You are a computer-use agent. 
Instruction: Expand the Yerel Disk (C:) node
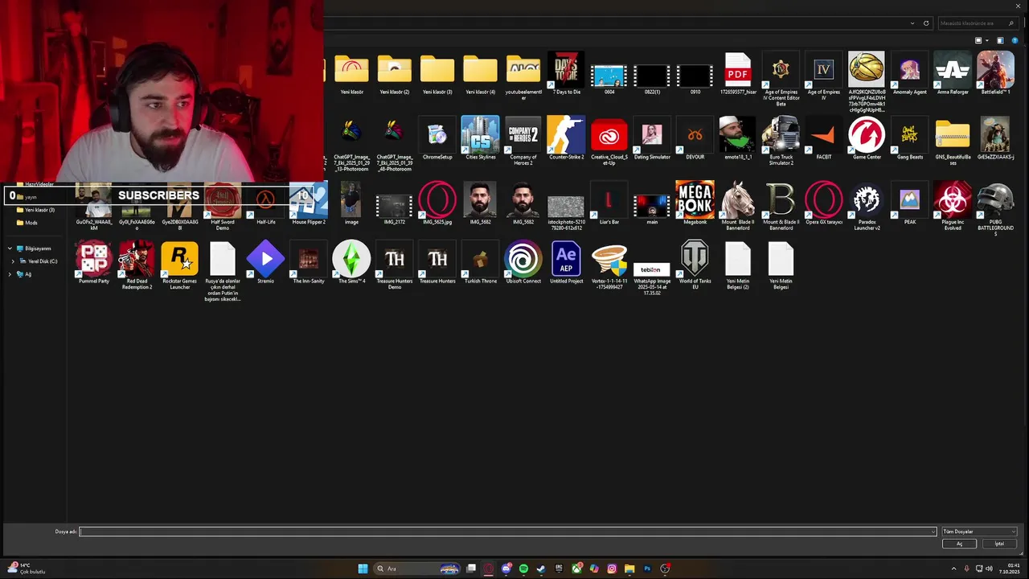[x=13, y=261]
